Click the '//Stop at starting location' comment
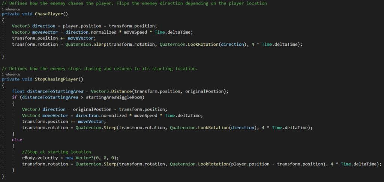 click(56, 152)
